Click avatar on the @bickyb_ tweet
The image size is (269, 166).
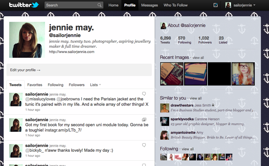point(16,151)
